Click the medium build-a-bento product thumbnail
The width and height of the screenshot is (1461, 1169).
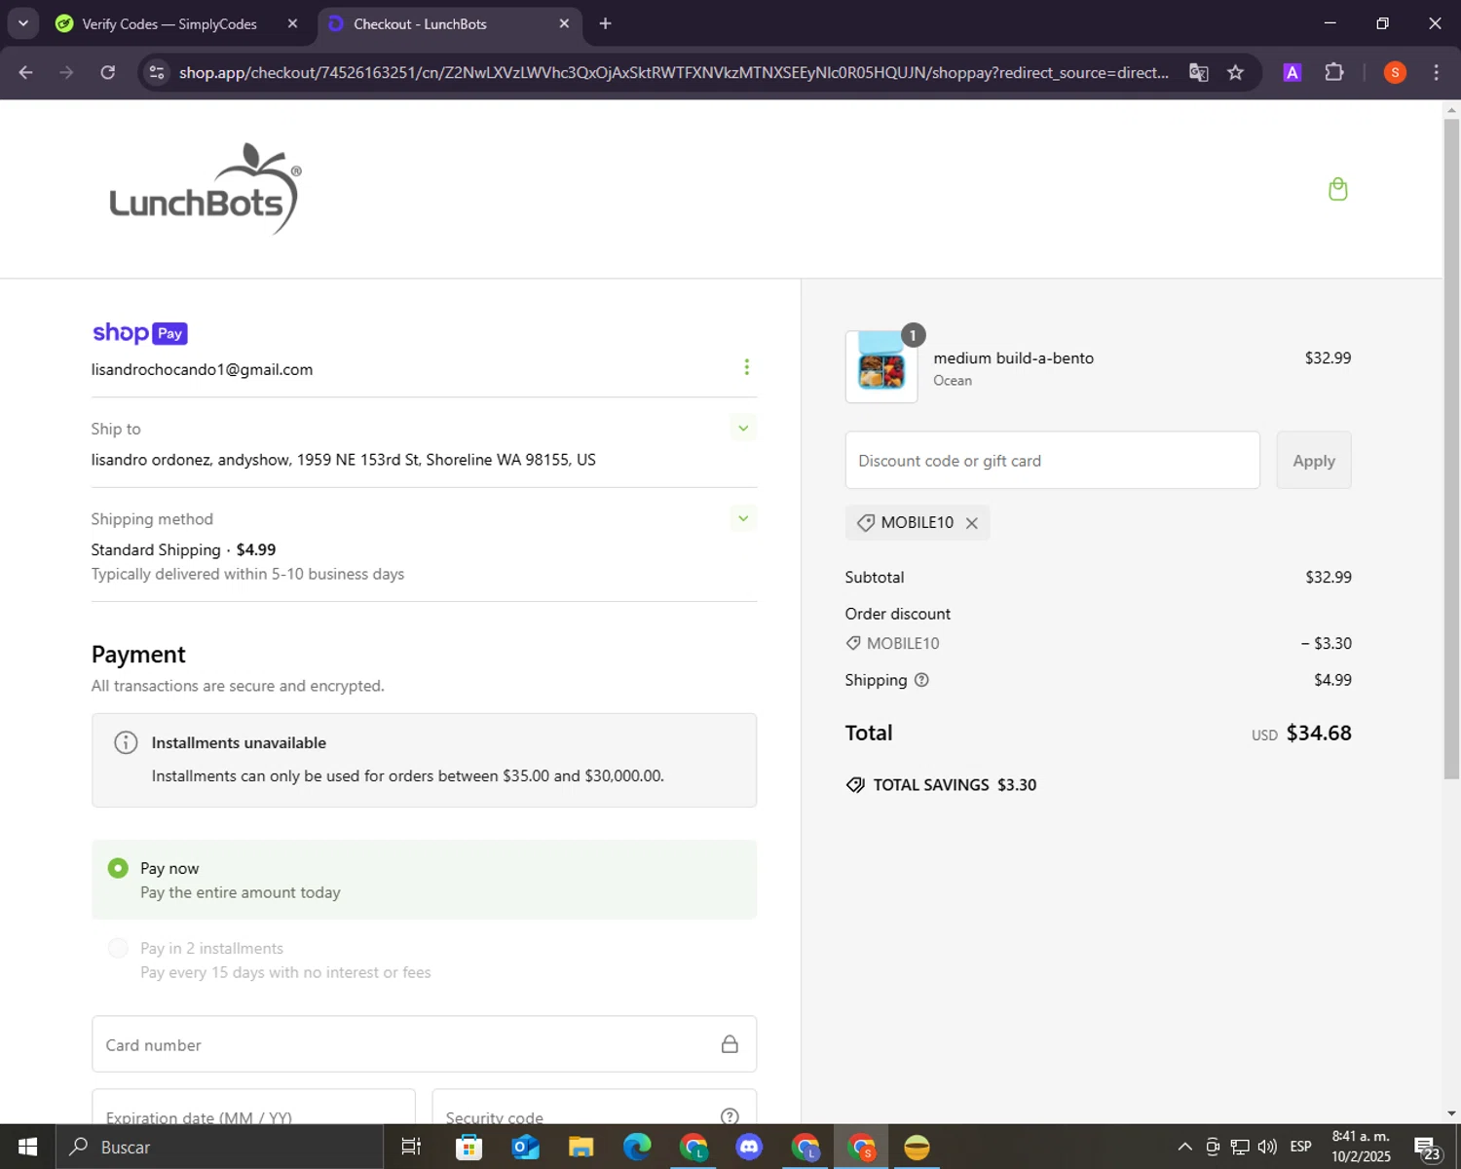point(881,367)
